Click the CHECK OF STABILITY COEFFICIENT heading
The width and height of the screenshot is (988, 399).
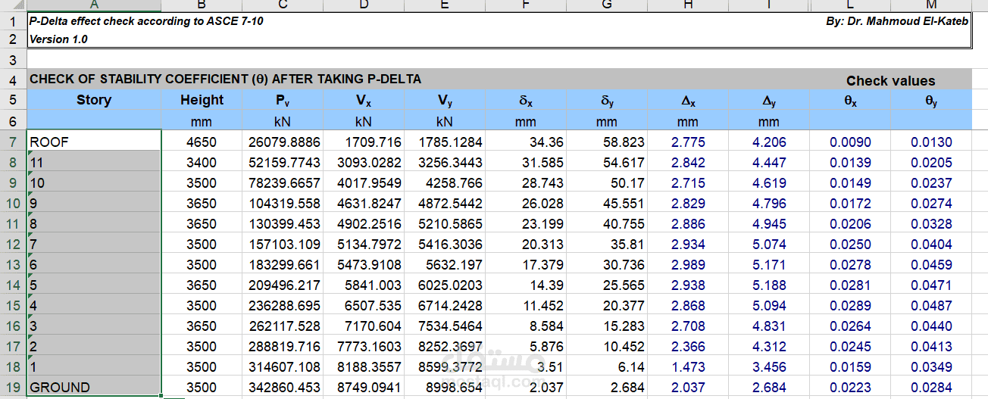pos(225,79)
